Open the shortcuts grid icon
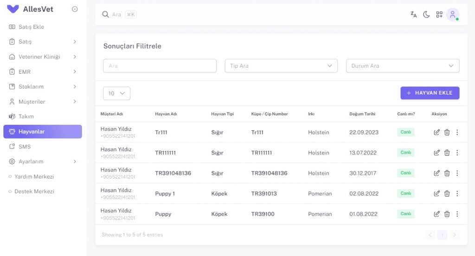The width and height of the screenshot is (475, 256). tap(439, 14)
